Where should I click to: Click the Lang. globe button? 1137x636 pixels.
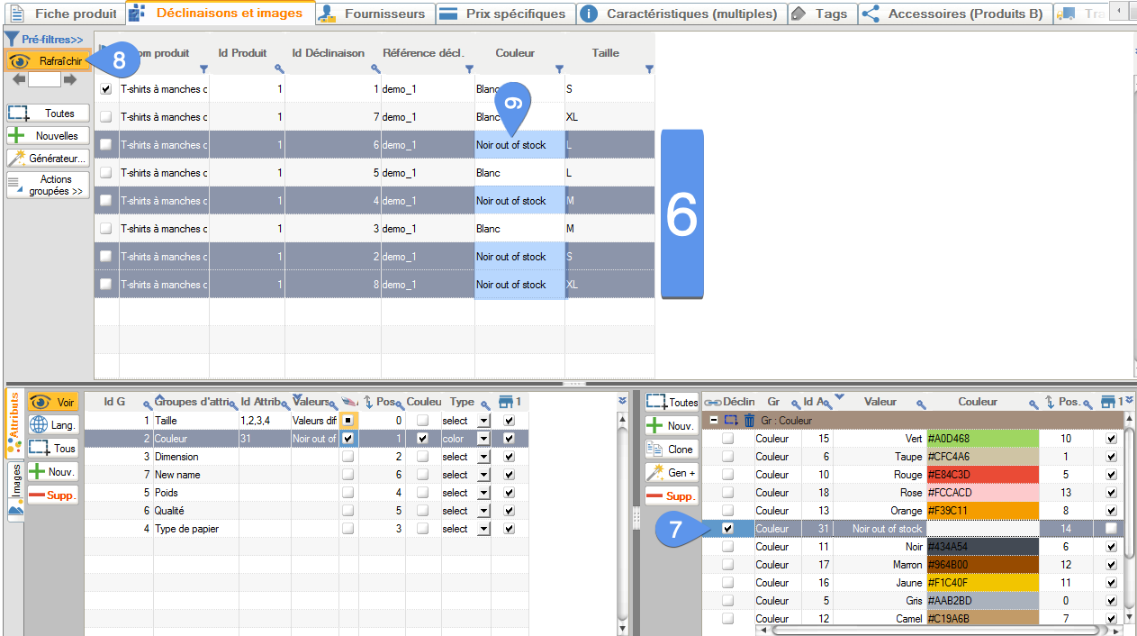point(52,425)
